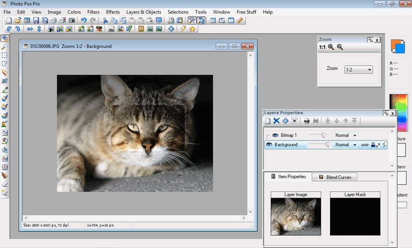The width and height of the screenshot is (412, 248).
Task: Open the Selections menu
Action: pyautogui.click(x=178, y=12)
